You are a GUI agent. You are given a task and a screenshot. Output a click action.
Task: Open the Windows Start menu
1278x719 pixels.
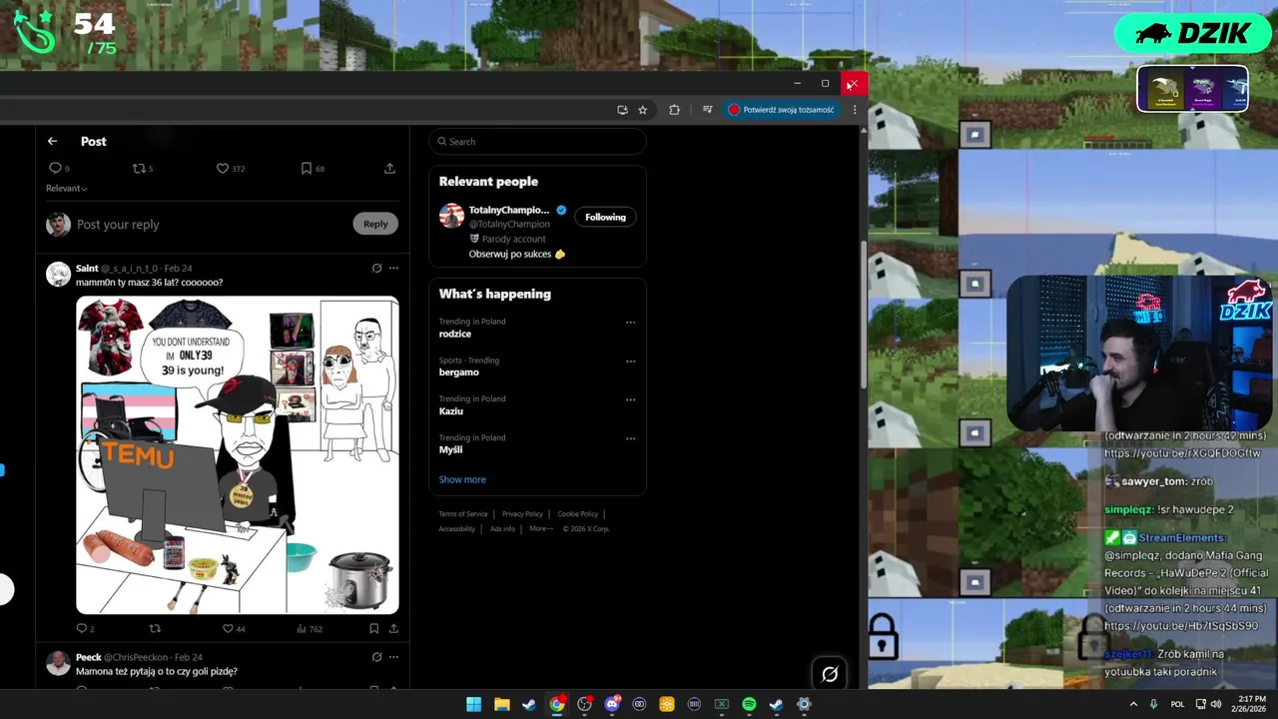473,704
